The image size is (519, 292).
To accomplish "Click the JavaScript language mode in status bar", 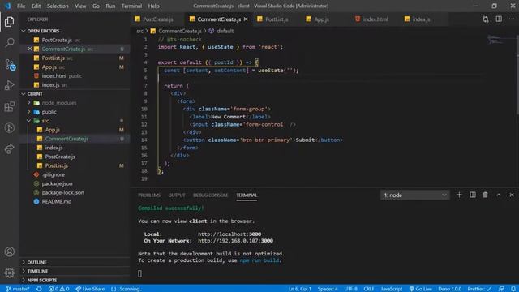I will 391,289.
